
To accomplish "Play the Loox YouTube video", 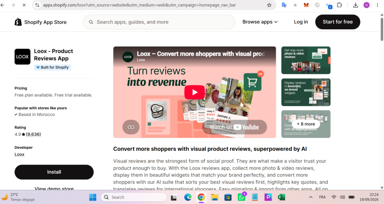I will [195, 92].
